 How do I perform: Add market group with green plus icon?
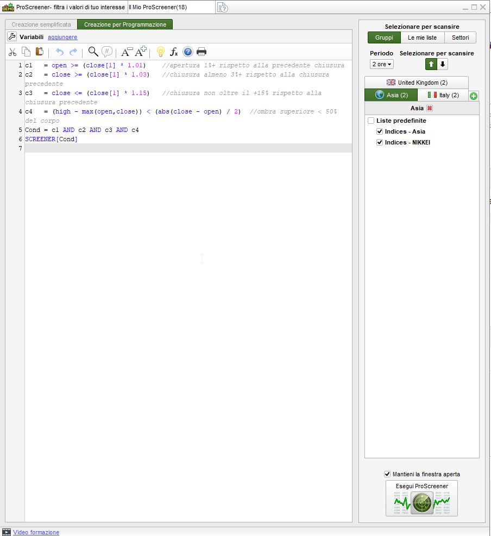click(474, 96)
